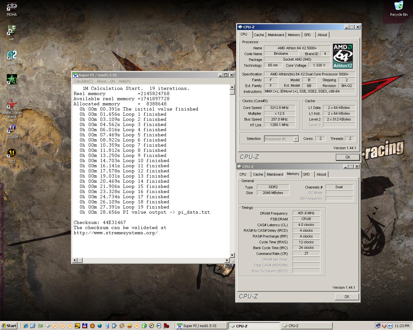
Task: Select the quake 3 team arena shortcut
Action: pyautogui.click(x=12, y=109)
